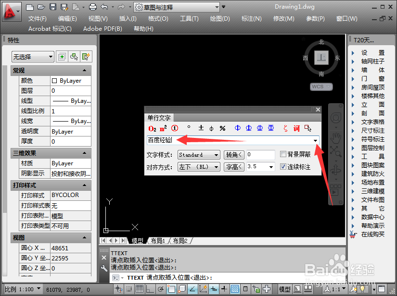
Task: Open the 文字样式 Standard dropdown
Action: click(199, 155)
